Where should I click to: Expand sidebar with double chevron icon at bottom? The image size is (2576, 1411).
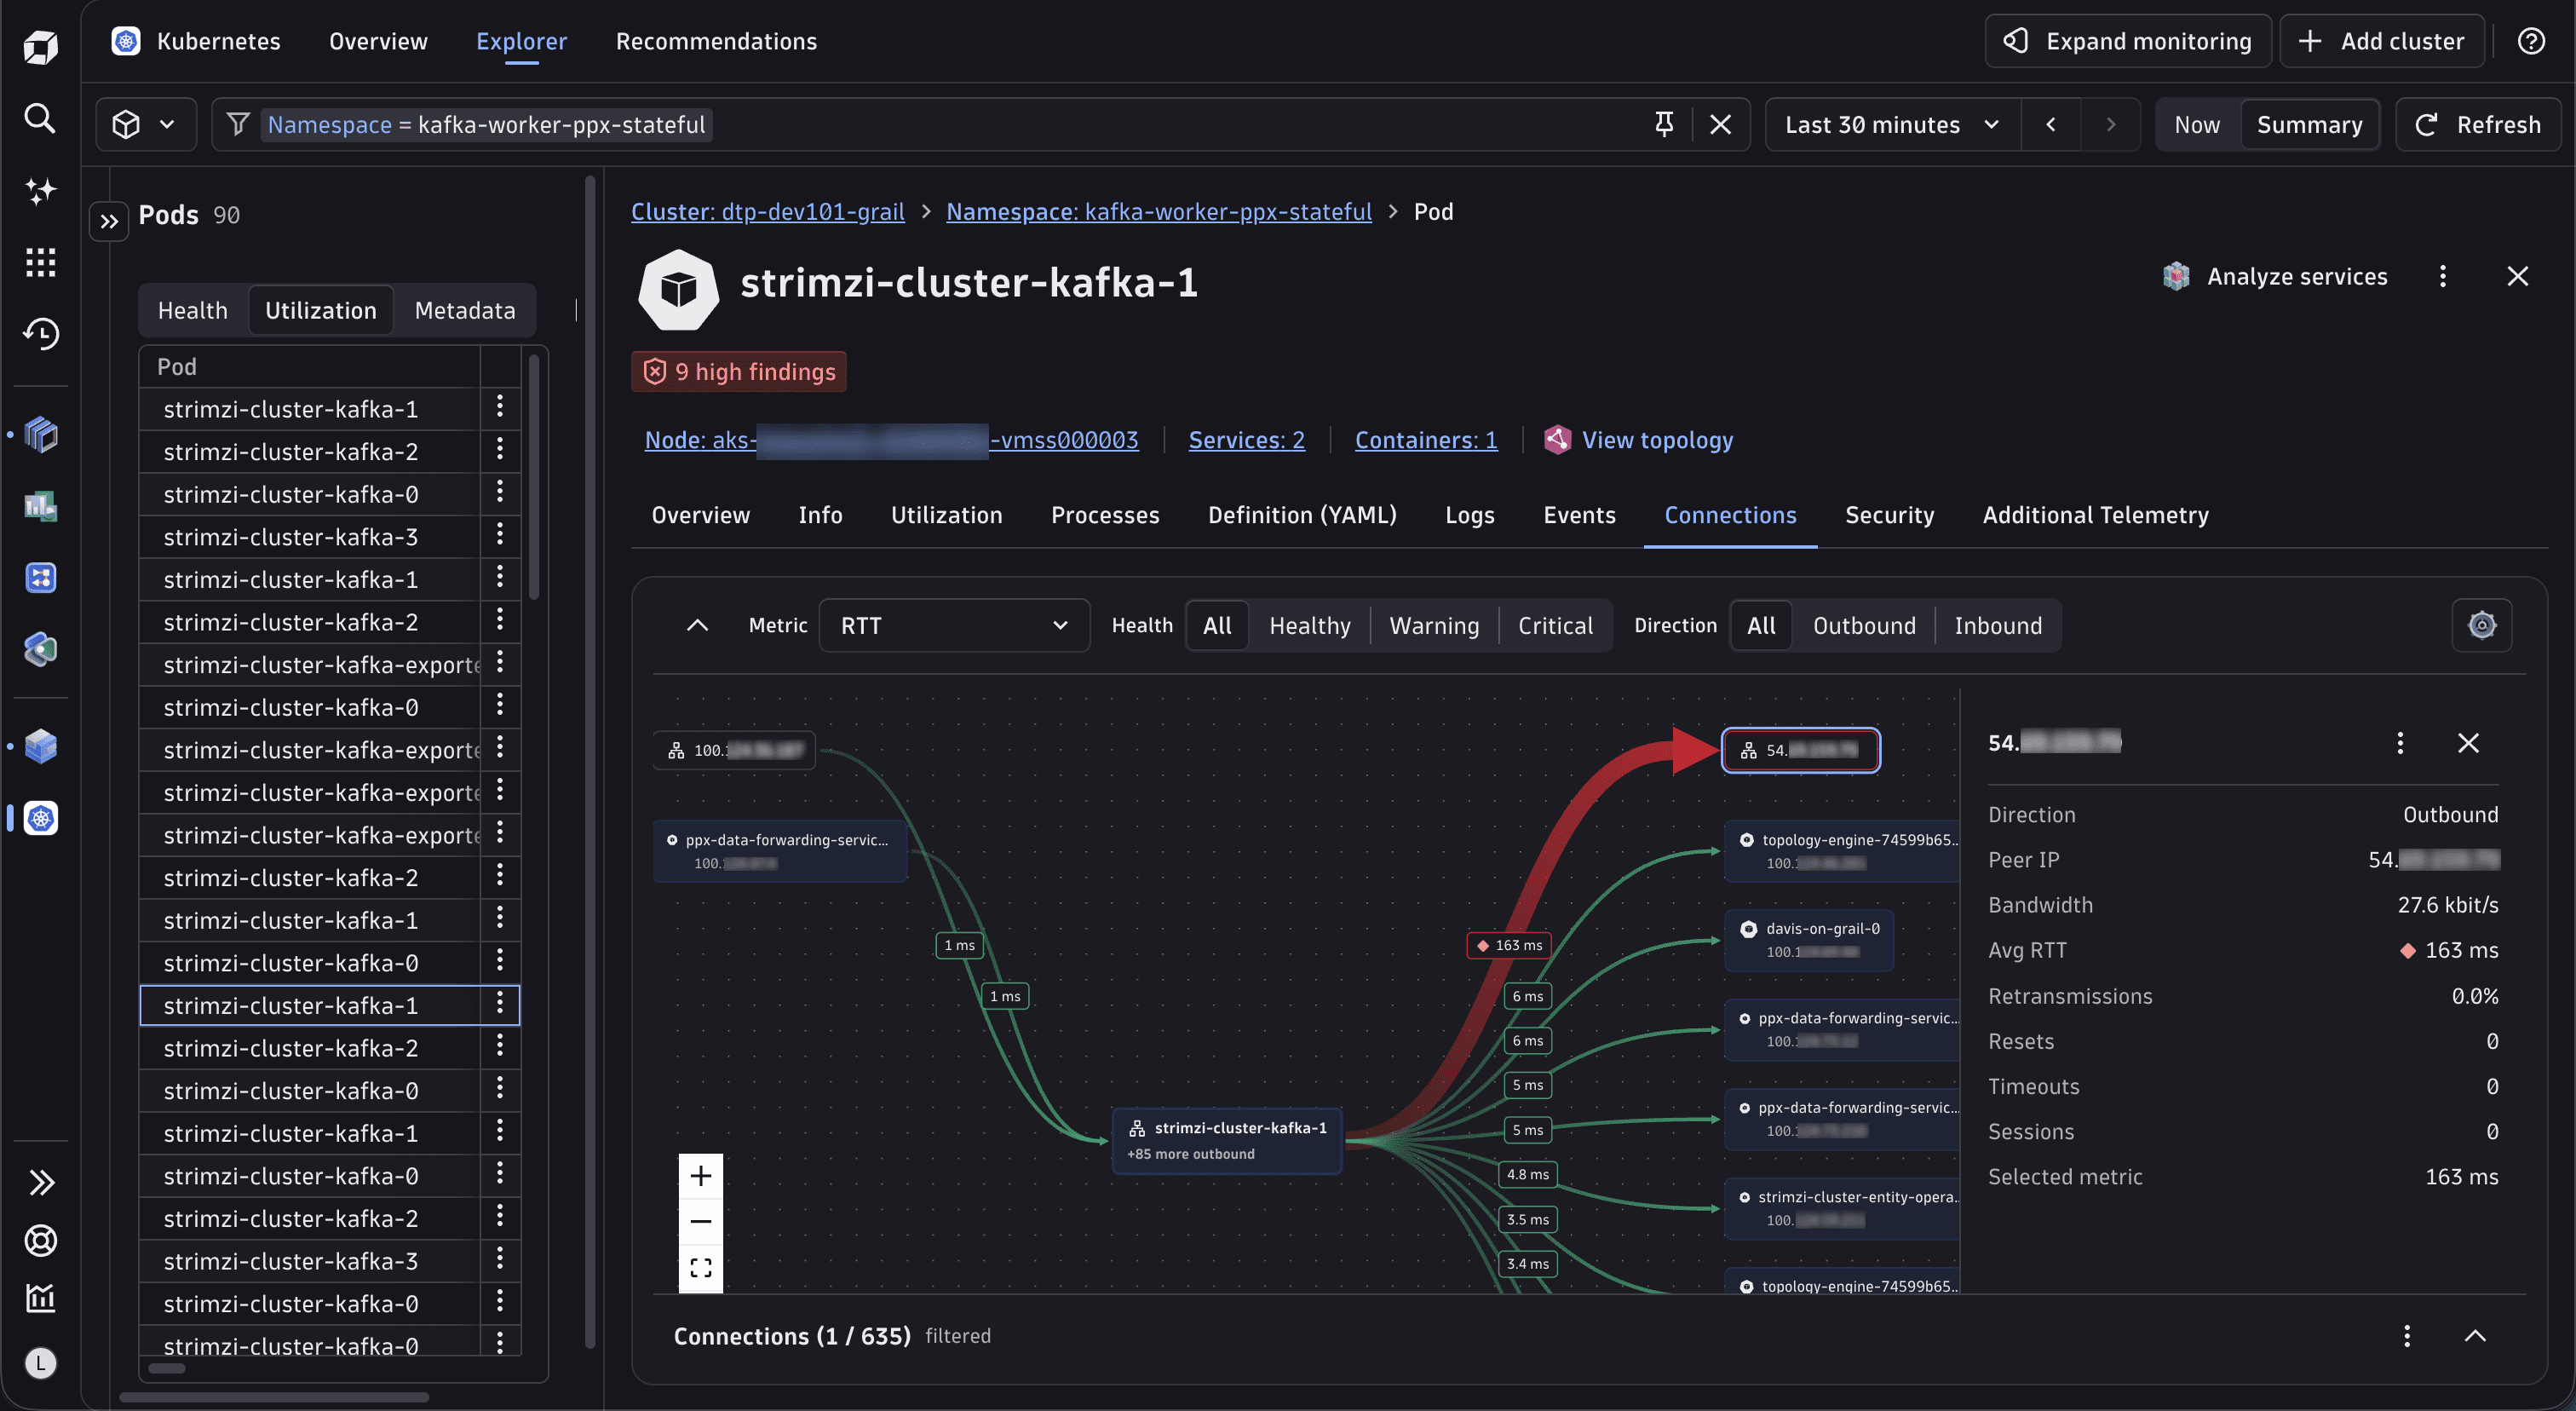coord(40,1182)
